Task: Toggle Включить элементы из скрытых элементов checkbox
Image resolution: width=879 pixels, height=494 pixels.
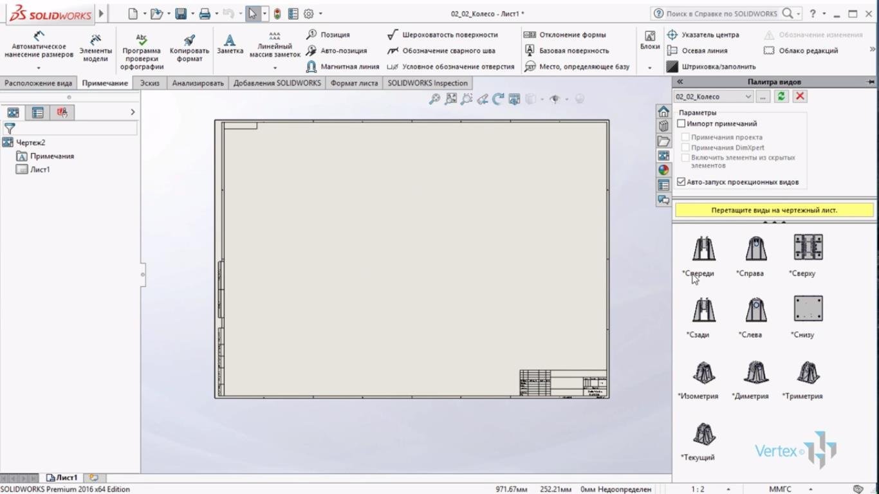Action: (686, 158)
